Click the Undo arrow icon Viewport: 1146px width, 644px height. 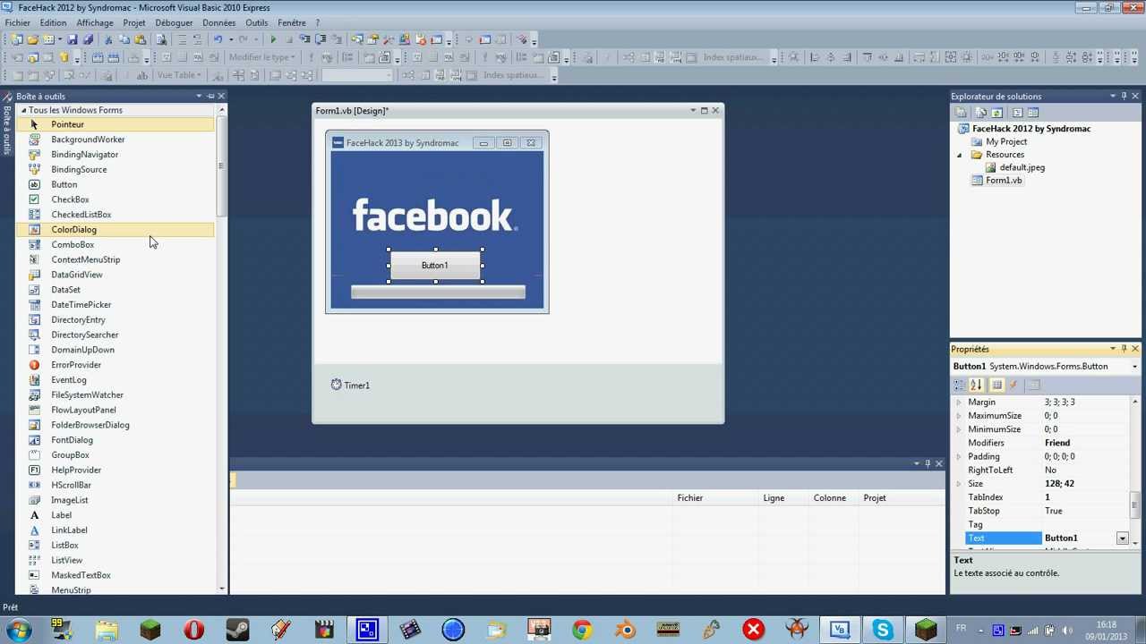point(218,39)
